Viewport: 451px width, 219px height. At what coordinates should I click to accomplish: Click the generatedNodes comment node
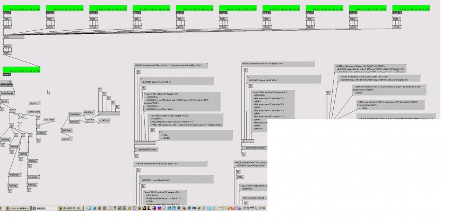[149, 150]
